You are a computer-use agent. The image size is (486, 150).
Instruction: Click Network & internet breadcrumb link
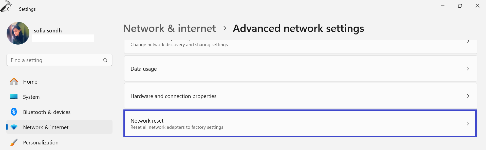pyautogui.click(x=169, y=28)
